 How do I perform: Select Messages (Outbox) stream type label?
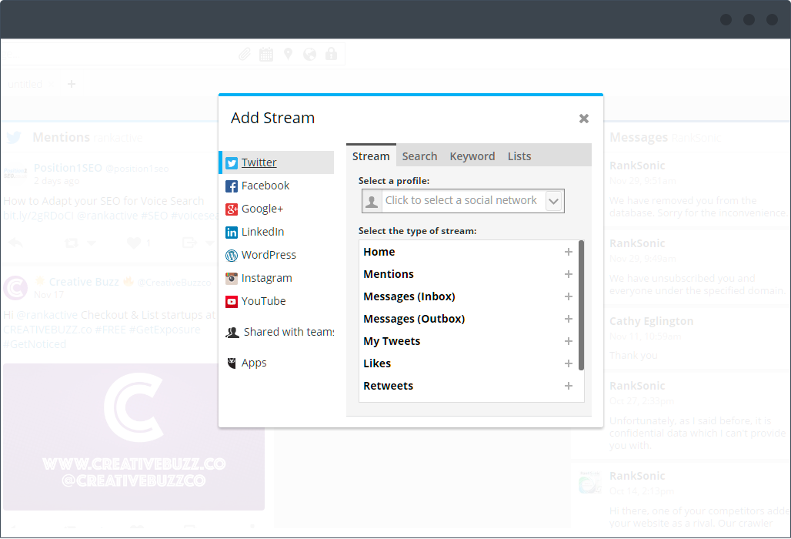pos(414,319)
